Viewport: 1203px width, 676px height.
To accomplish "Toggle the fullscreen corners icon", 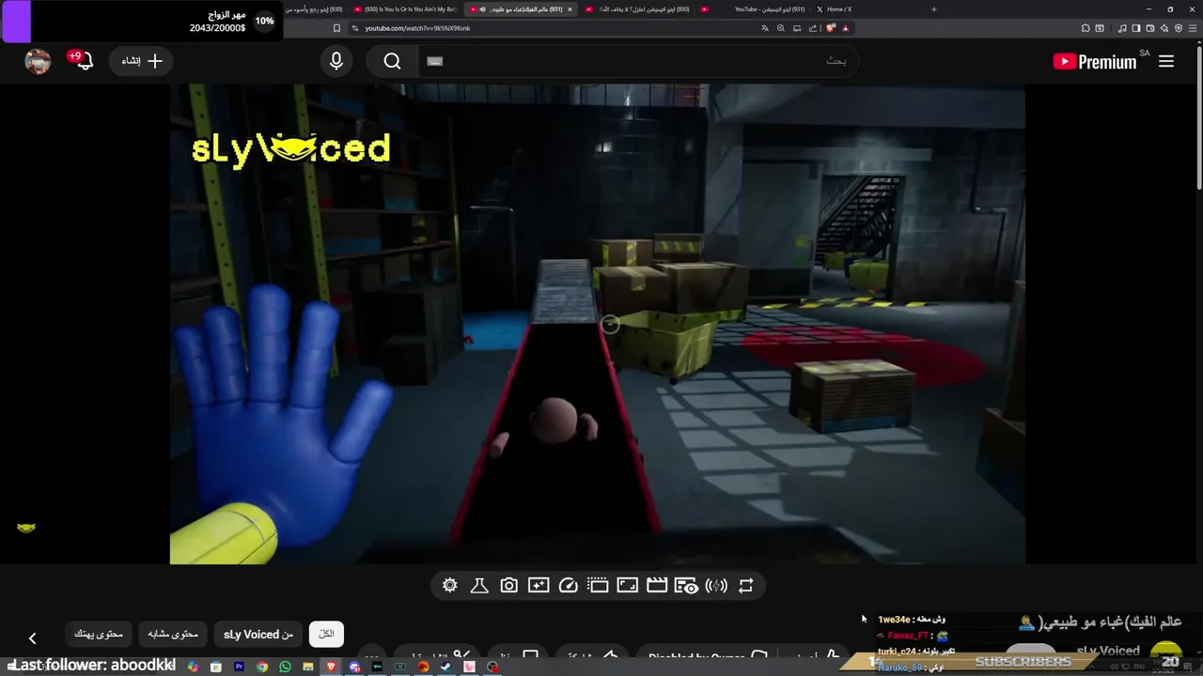I will coord(627,586).
